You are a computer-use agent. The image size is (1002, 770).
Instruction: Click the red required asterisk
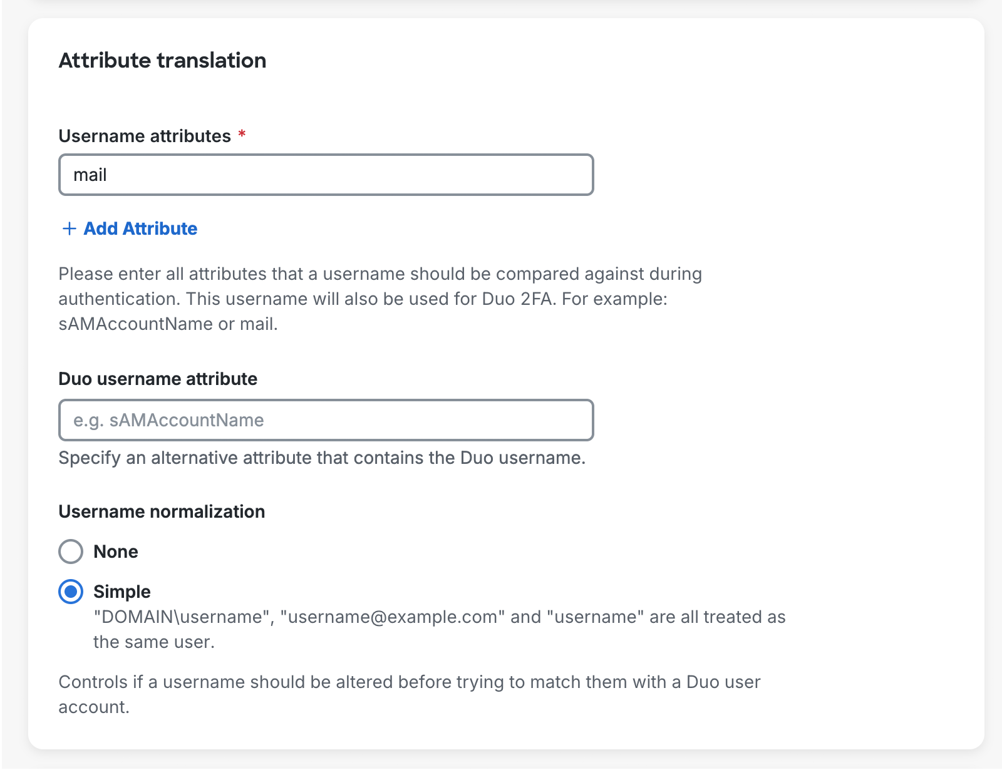242,134
